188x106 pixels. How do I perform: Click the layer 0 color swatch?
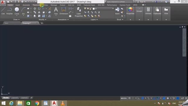click(94, 9)
